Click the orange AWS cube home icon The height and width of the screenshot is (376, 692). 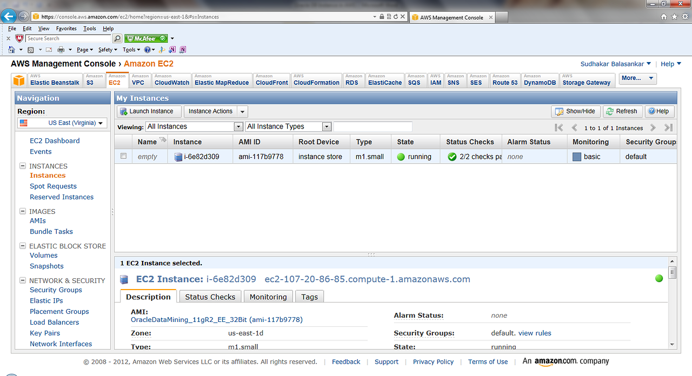(x=19, y=80)
